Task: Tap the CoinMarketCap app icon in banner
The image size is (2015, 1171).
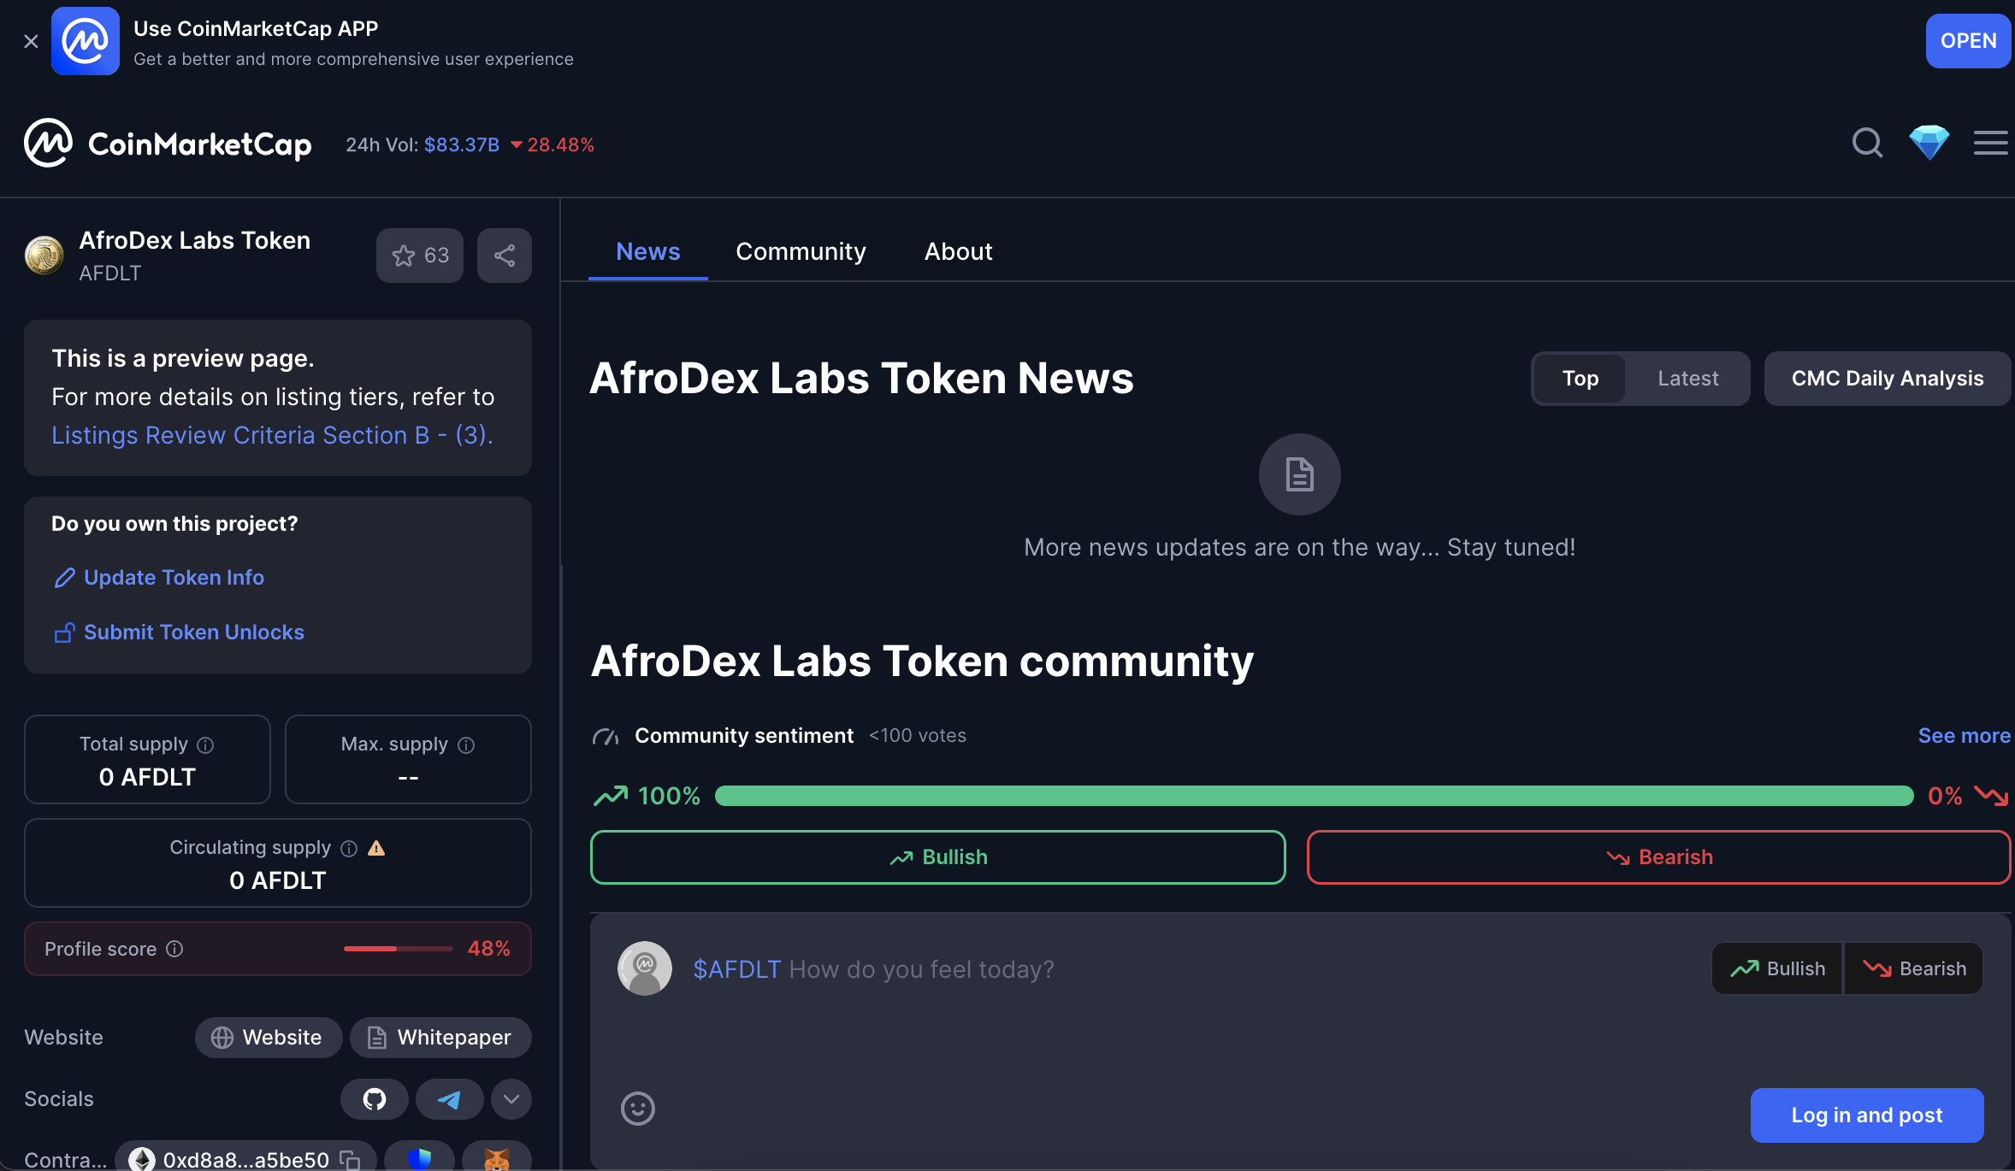Action: click(x=86, y=41)
